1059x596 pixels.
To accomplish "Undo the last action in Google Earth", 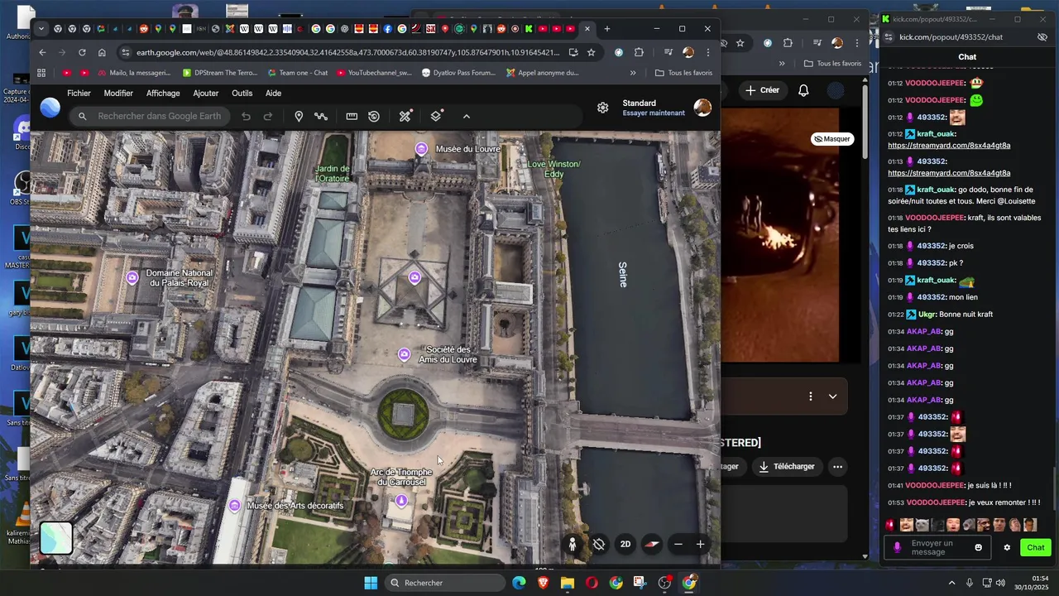I will click(x=246, y=117).
